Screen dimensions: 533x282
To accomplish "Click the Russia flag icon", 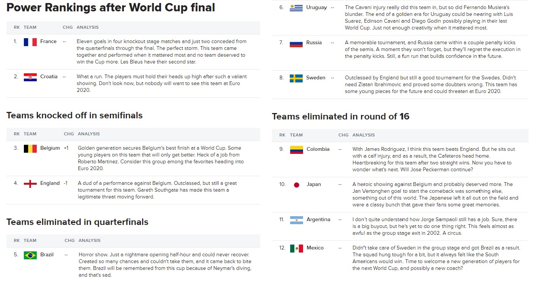I will [296, 43].
